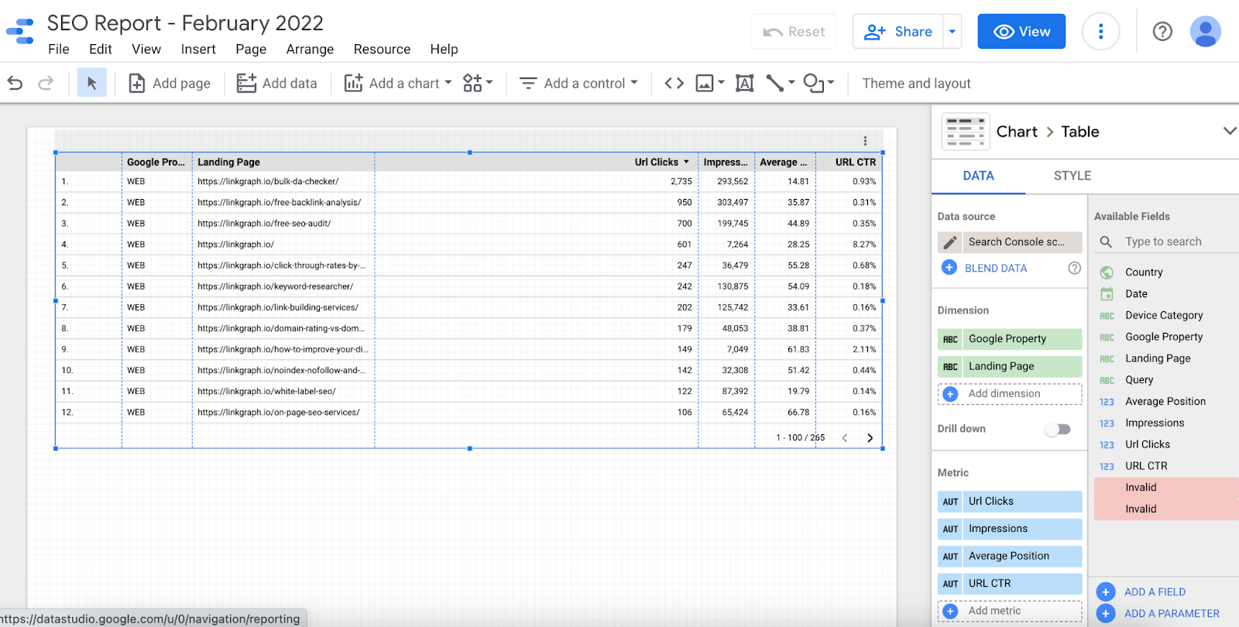Click the search magnifier in Available Fields

(1106, 242)
